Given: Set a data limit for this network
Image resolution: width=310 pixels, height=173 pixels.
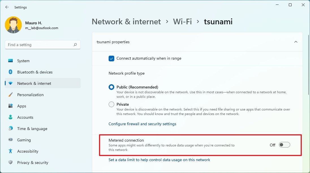Looking at the screenshot, I should click(x=159, y=160).
